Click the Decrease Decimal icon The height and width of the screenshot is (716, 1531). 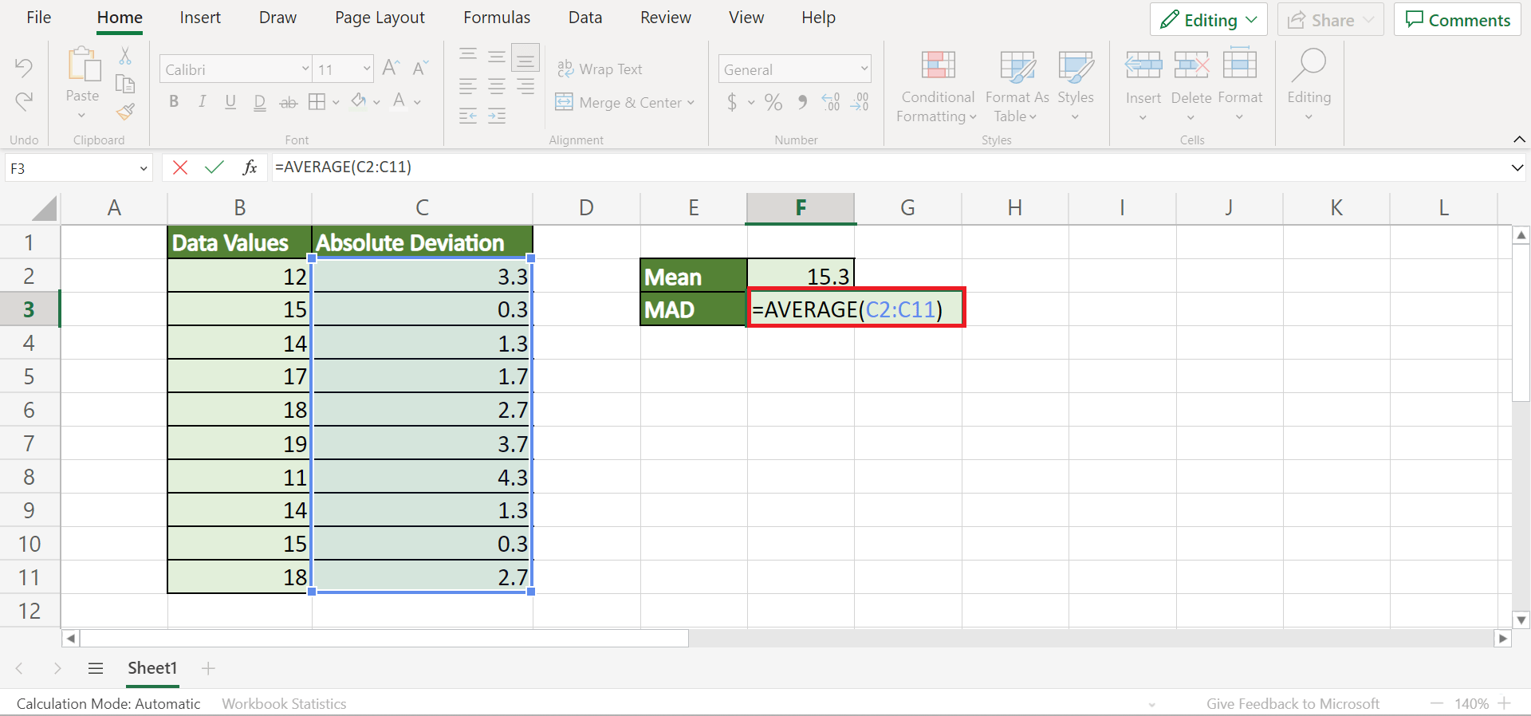pos(860,102)
